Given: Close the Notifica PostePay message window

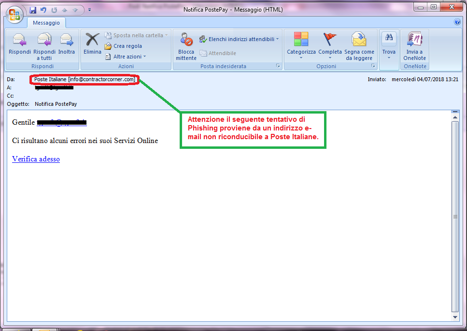Looking at the screenshot, I should (x=452, y=7).
